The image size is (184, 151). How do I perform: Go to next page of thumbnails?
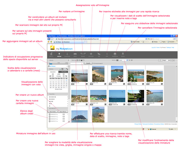coord(171,60)
